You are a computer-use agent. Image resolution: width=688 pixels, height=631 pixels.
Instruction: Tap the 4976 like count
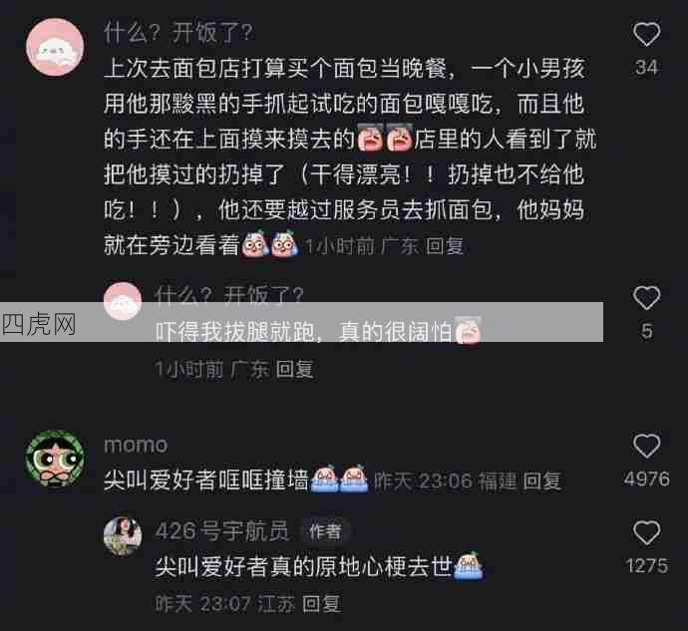pyautogui.click(x=647, y=478)
